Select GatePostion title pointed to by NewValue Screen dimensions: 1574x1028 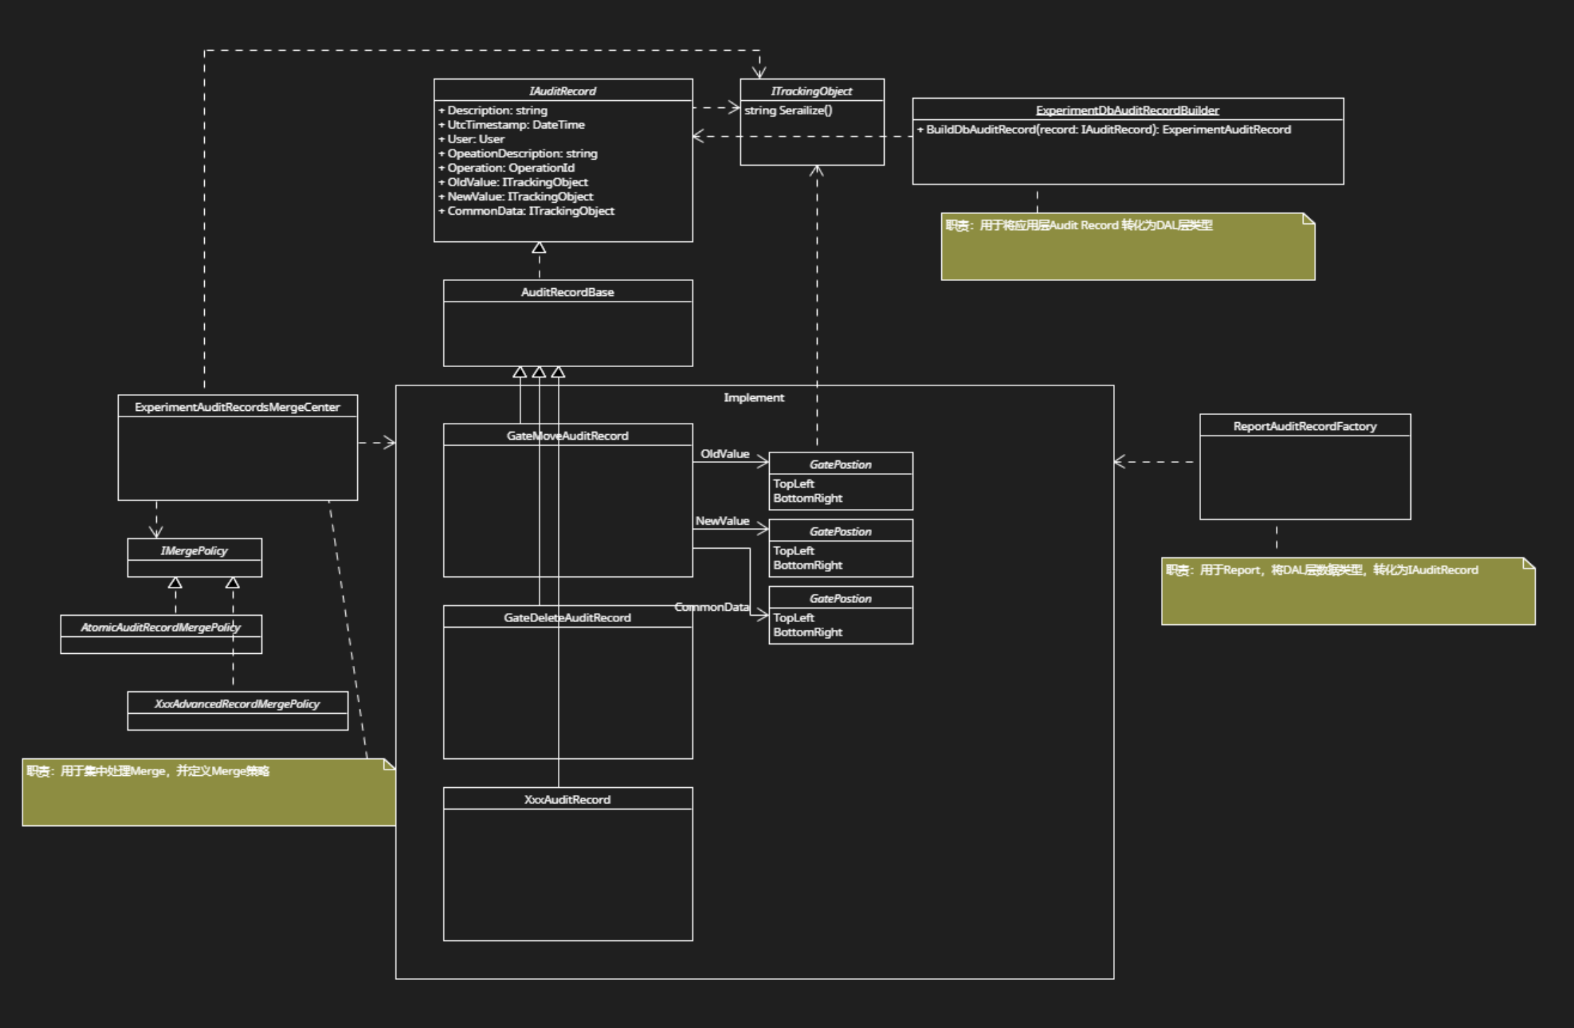840,532
